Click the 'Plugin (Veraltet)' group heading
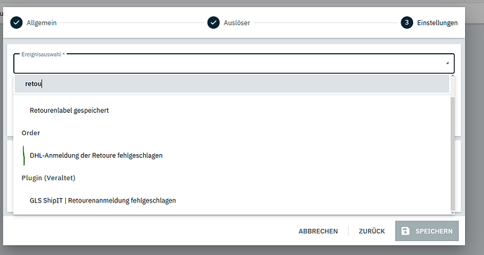Image resolution: width=484 pixels, height=255 pixels. [x=48, y=178]
